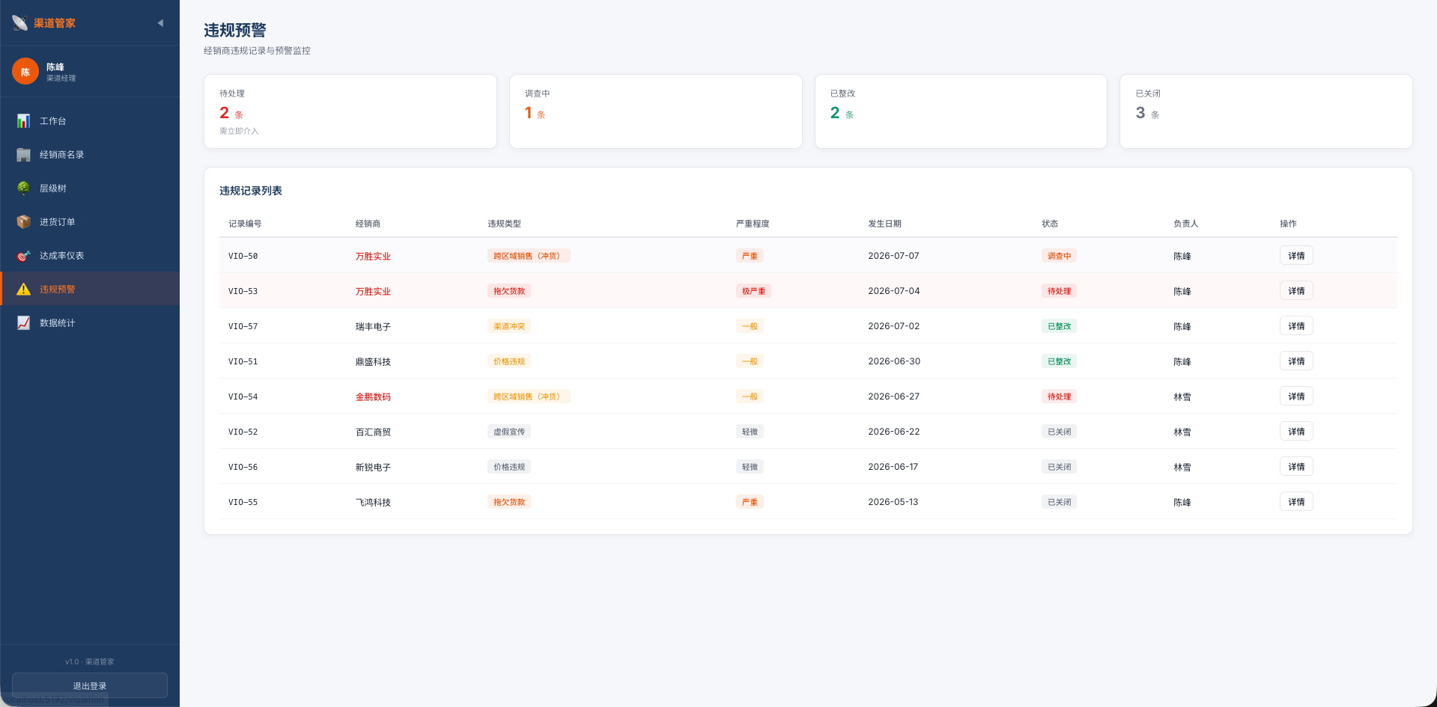1437x707 pixels.
Task: Navigate to the 进货订单 page
Action: point(90,221)
